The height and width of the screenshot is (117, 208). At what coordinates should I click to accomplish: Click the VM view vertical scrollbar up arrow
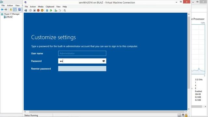188,14
